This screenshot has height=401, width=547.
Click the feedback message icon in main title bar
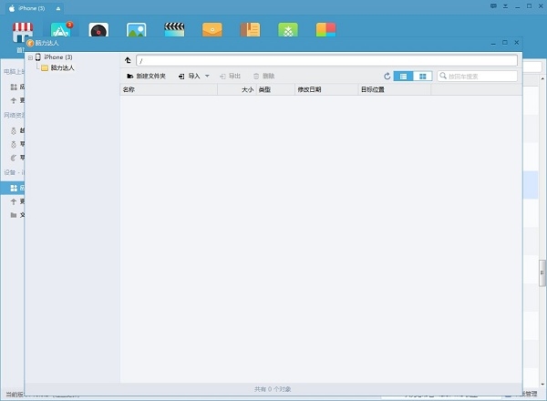pos(493,6)
